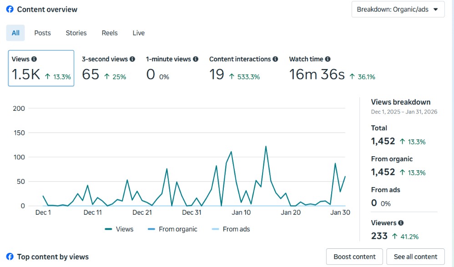Toggle the From organic legend swatch
Screen dimensions: 454x267
click(151, 229)
